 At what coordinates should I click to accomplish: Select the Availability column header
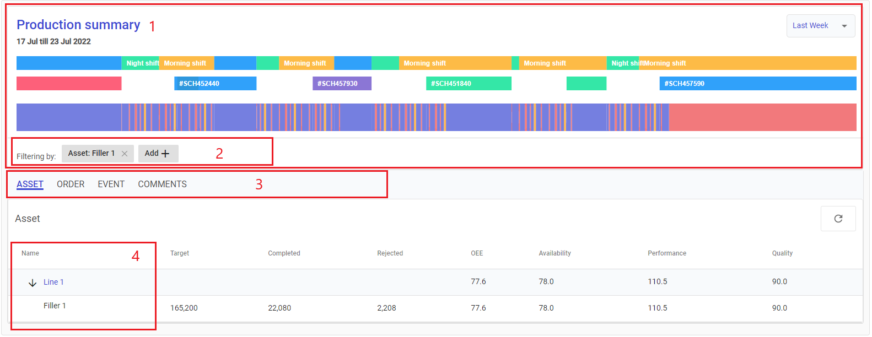coord(555,253)
